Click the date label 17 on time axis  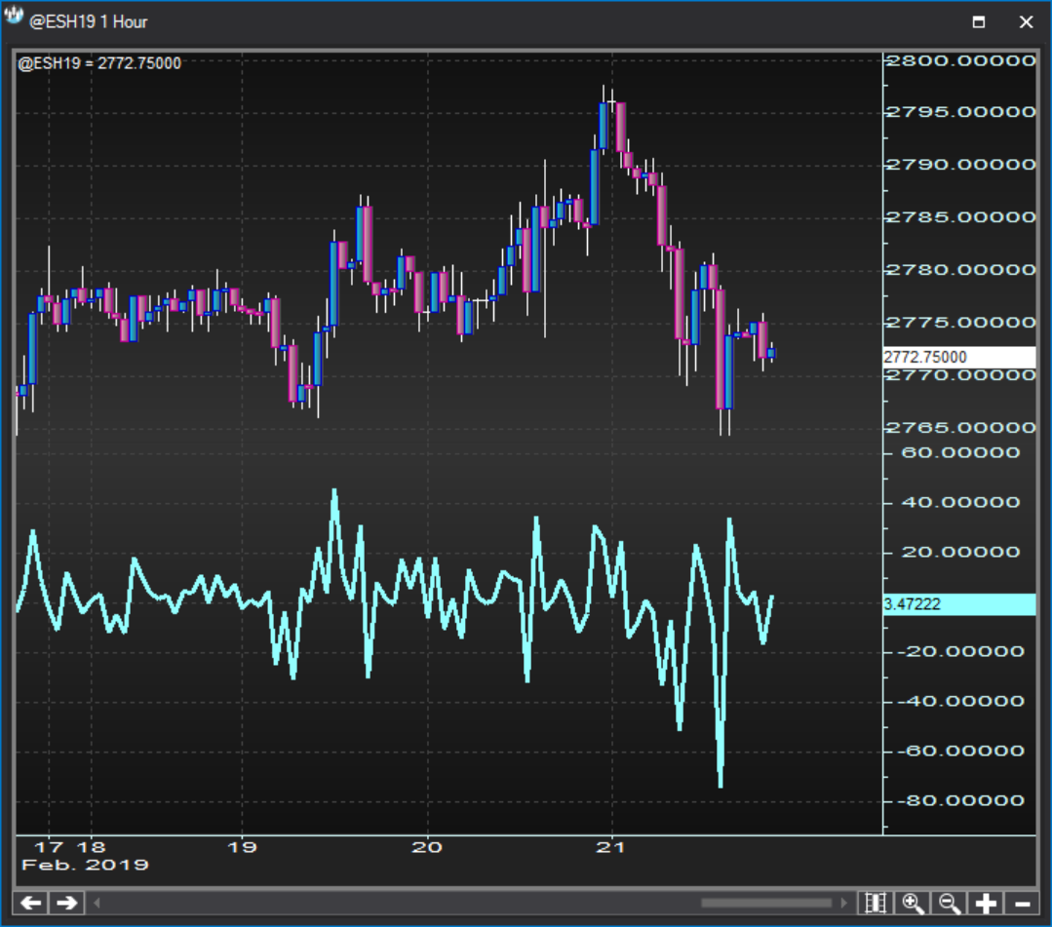click(x=49, y=847)
